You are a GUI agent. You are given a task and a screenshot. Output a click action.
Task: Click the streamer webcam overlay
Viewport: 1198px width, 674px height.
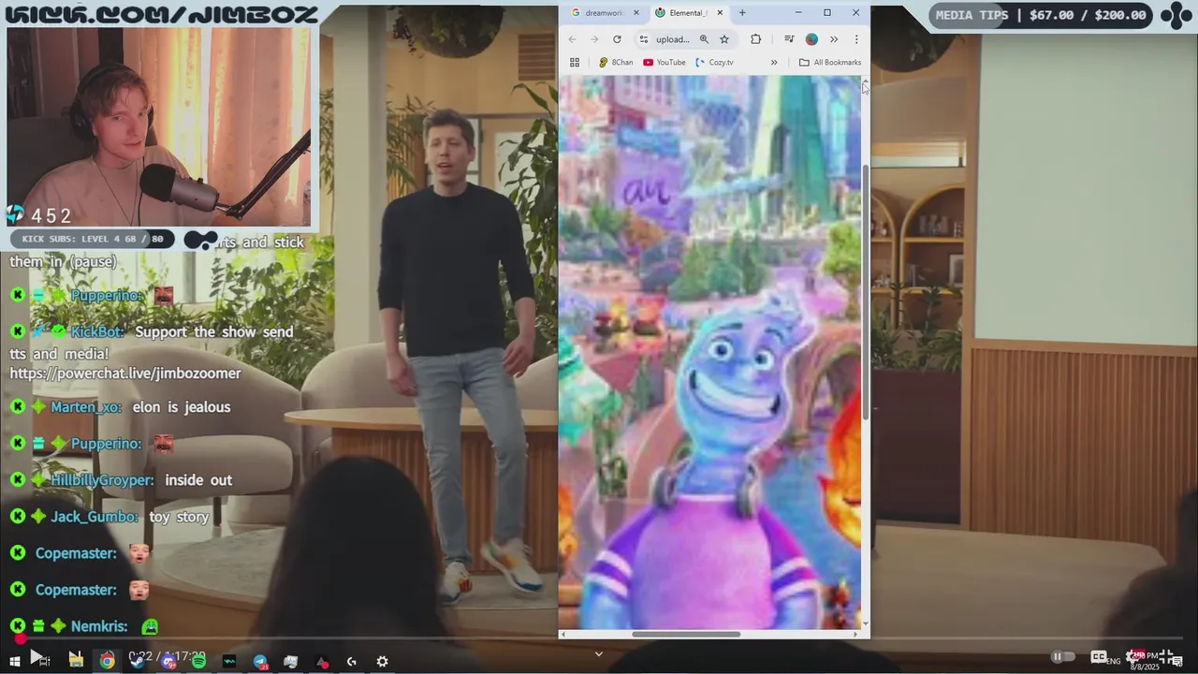159,126
